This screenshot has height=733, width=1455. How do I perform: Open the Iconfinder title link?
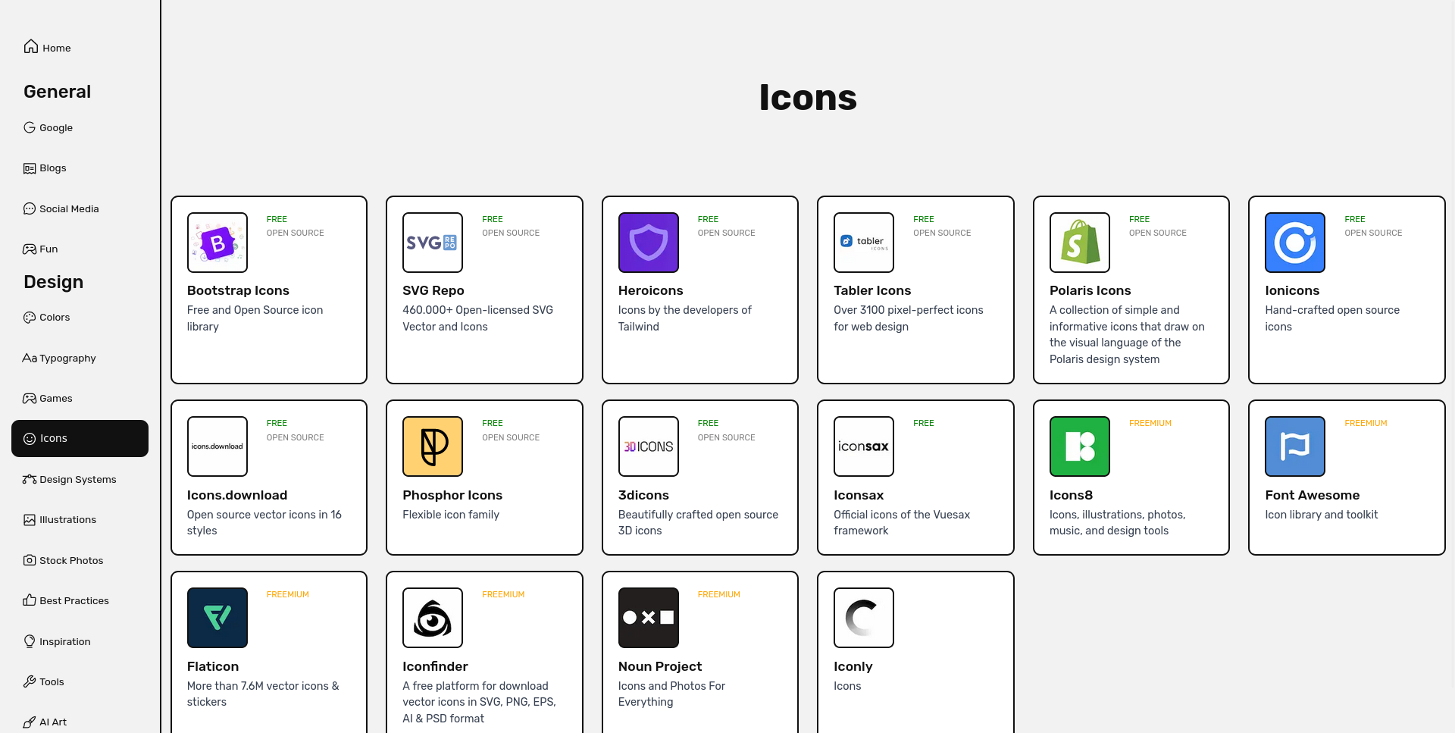tap(435, 666)
